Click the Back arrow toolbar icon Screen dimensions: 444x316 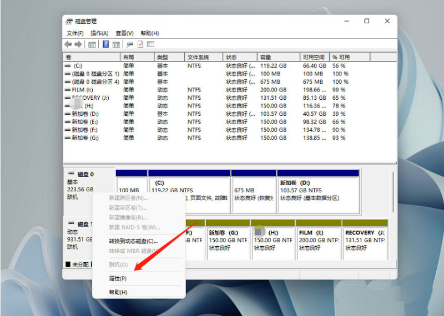pyautogui.click(x=68, y=44)
